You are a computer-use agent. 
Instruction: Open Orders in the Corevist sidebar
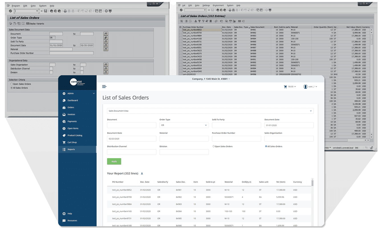(71, 107)
